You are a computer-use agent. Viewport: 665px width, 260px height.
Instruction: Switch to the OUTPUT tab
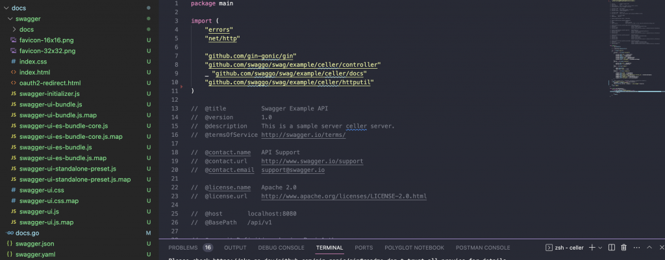(x=235, y=248)
